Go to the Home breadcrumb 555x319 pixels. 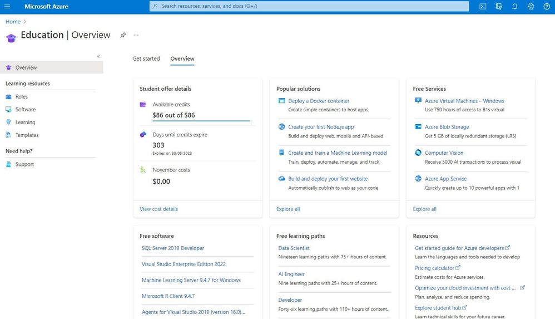[13, 22]
